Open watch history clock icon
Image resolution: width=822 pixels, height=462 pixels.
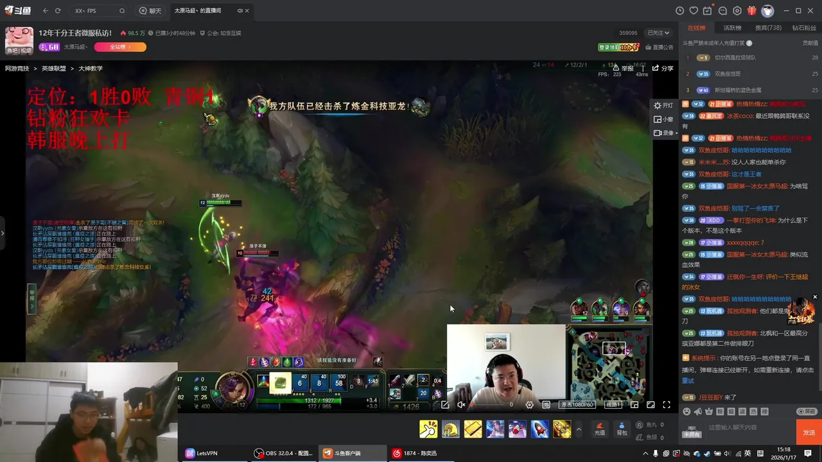click(x=680, y=11)
